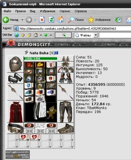Click the green Назад back button
Screen dimensions: 131x160
pyautogui.click(x=10, y=20)
